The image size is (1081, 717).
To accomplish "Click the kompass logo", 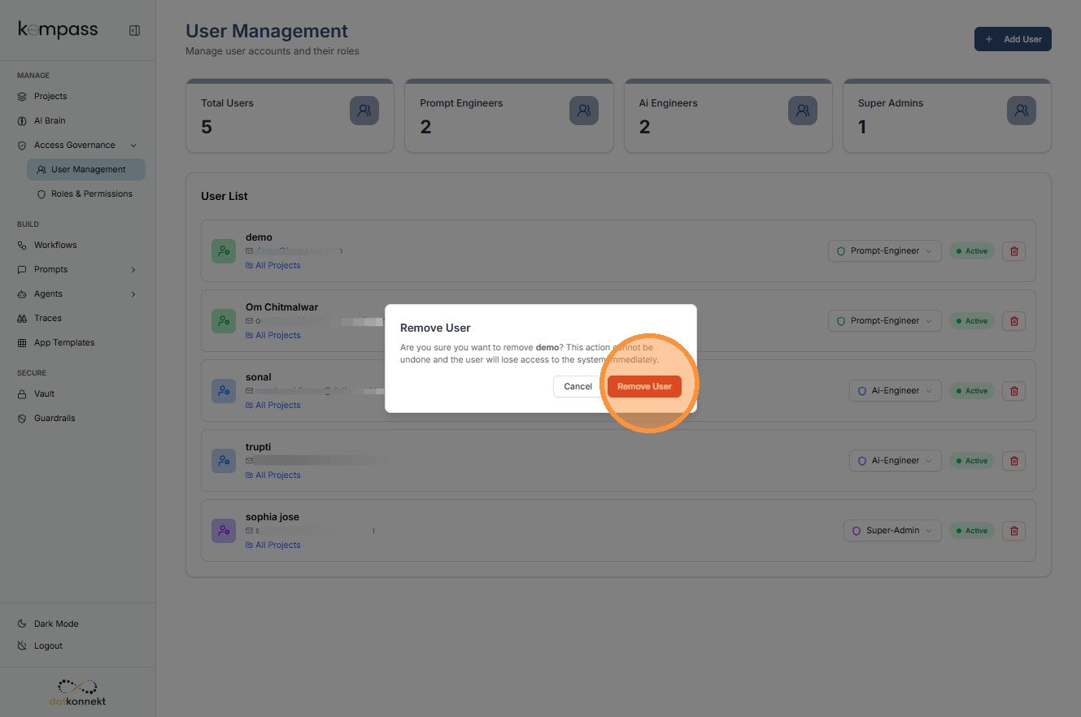I will 58,30.
